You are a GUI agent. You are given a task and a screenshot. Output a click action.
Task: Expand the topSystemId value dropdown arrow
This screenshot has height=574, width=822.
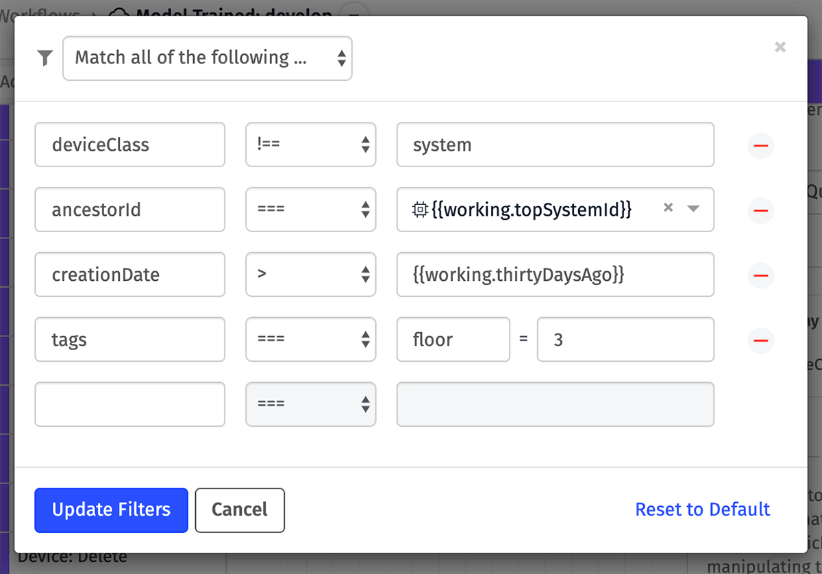693,209
